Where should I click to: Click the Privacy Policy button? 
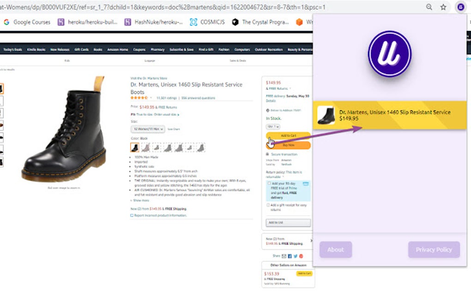click(434, 250)
